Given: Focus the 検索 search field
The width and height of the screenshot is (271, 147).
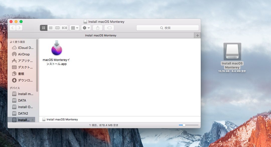Looking at the screenshot, I should click(x=167, y=28).
